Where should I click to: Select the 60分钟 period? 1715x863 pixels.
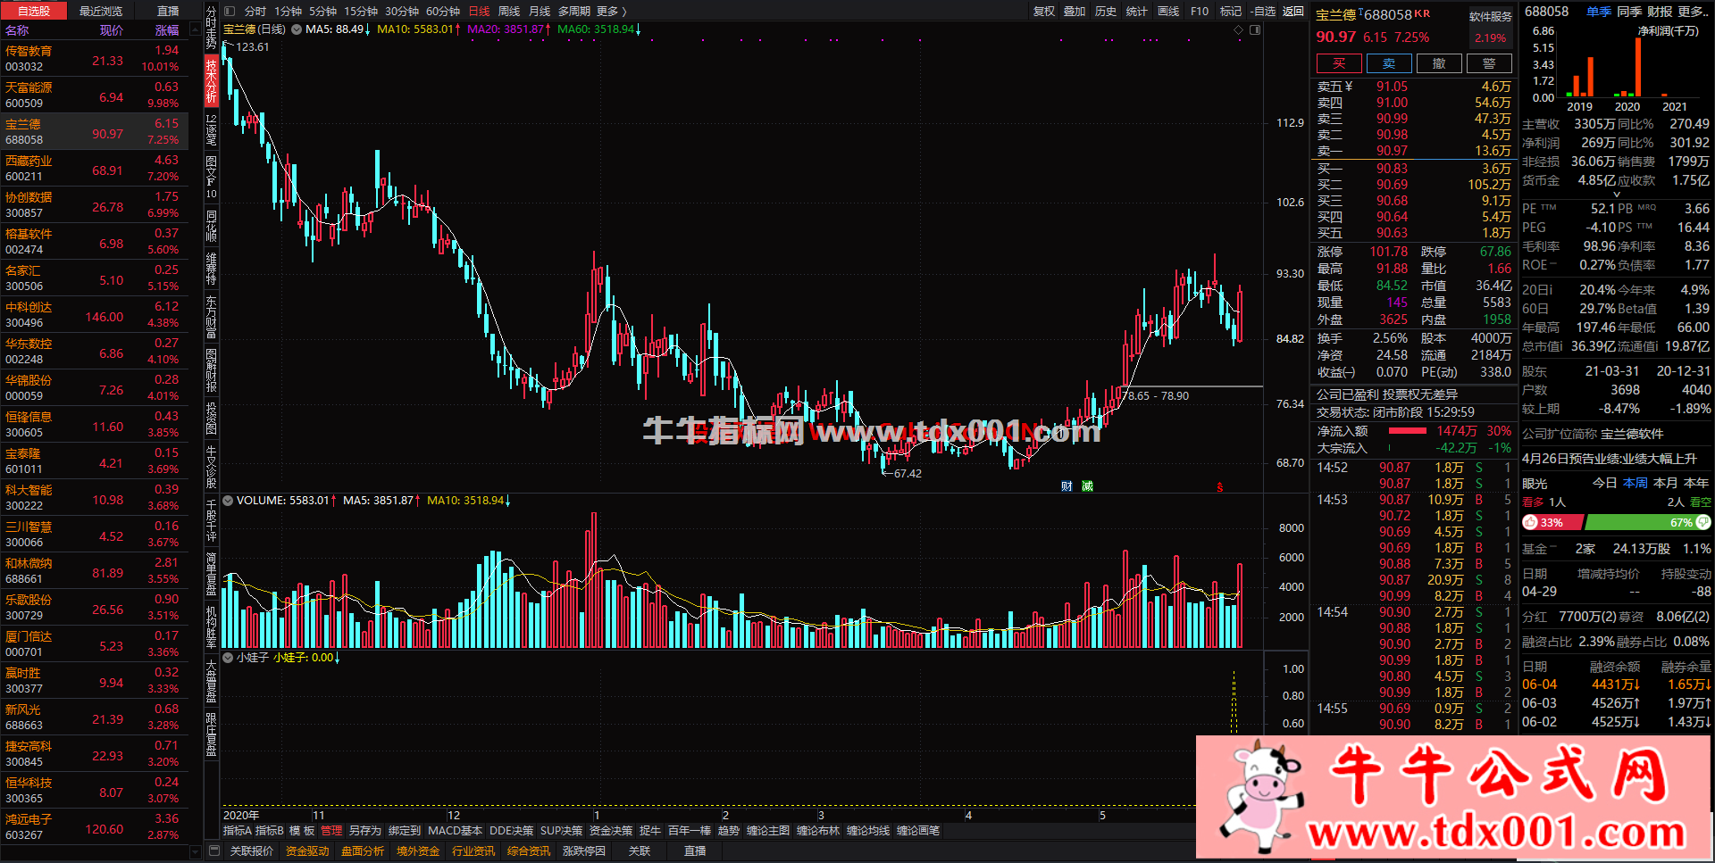pyautogui.click(x=443, y=11)
